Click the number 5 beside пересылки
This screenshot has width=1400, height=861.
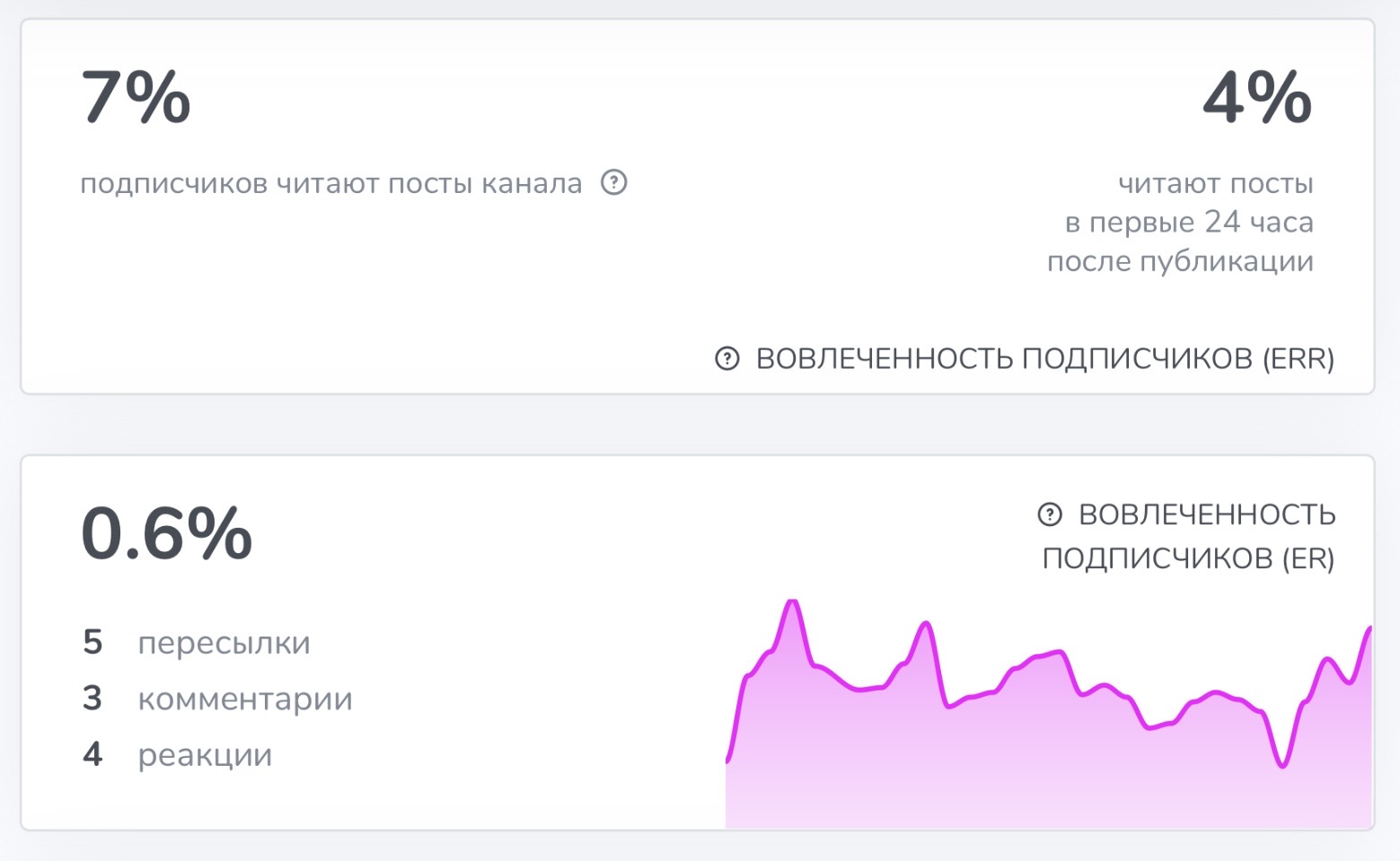point(92,642)
